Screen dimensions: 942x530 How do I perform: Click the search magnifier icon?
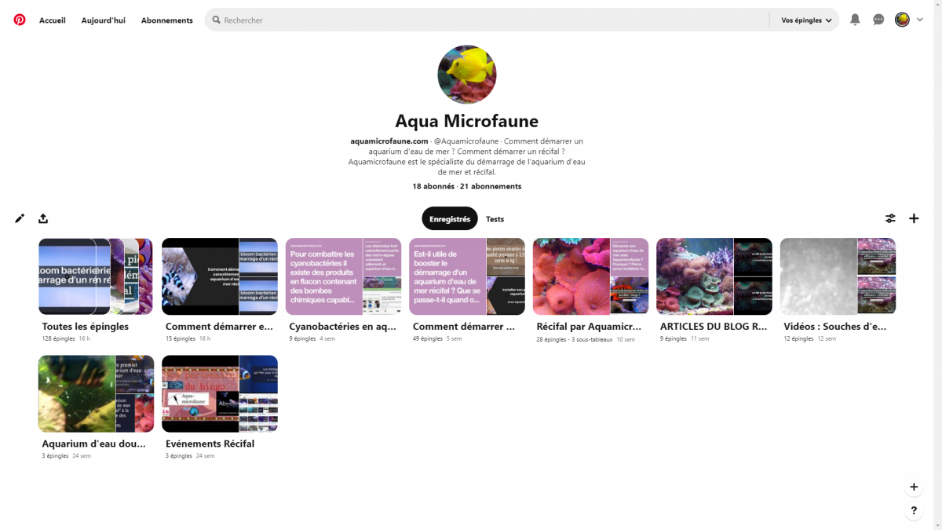215,20
